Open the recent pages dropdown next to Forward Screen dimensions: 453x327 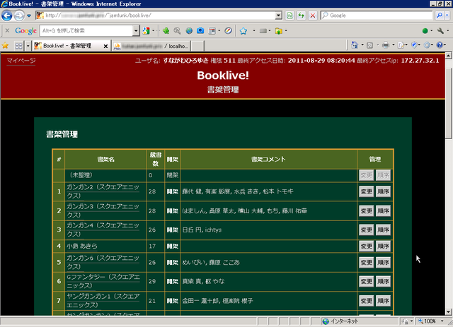pos(29,16)
